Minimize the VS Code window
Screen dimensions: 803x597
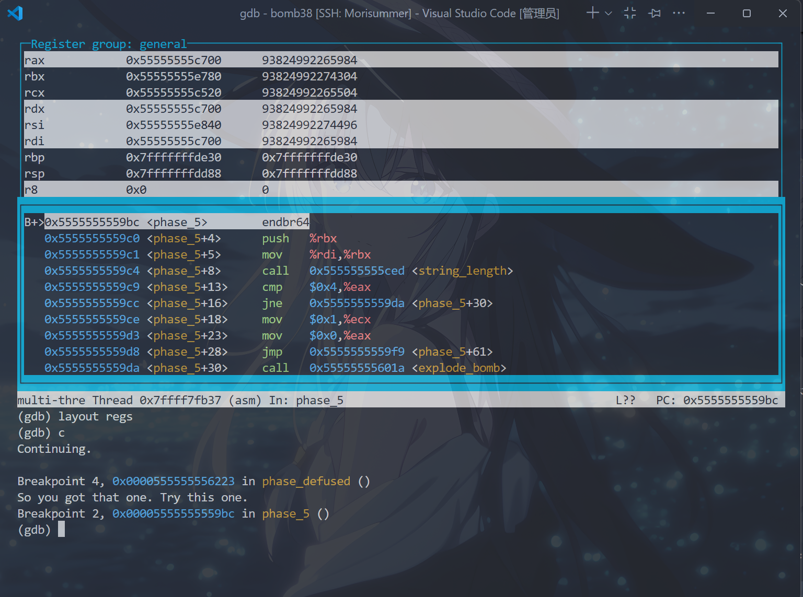pos(710,13)
